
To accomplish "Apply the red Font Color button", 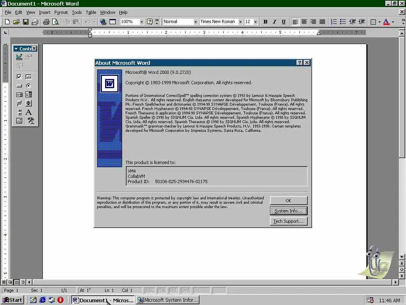I will 386,22.
